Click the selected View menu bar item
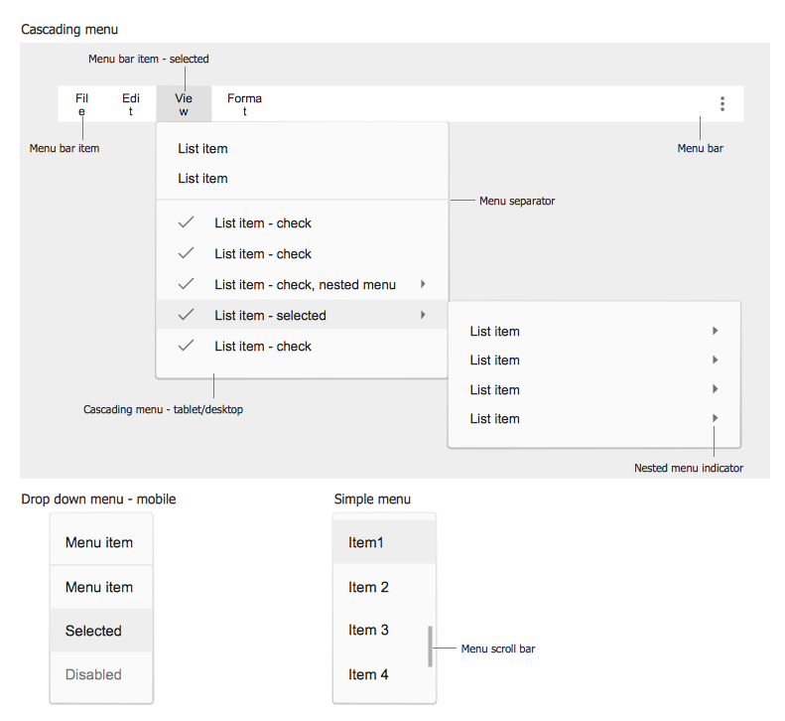The image size is (785, 721). pyautogui.click(x=184, y=104)
